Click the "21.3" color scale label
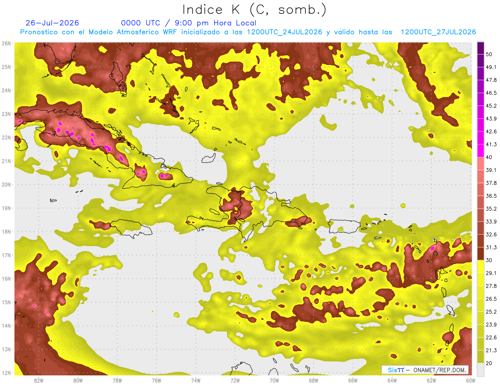Screen dimensions: 500x386 491,350
